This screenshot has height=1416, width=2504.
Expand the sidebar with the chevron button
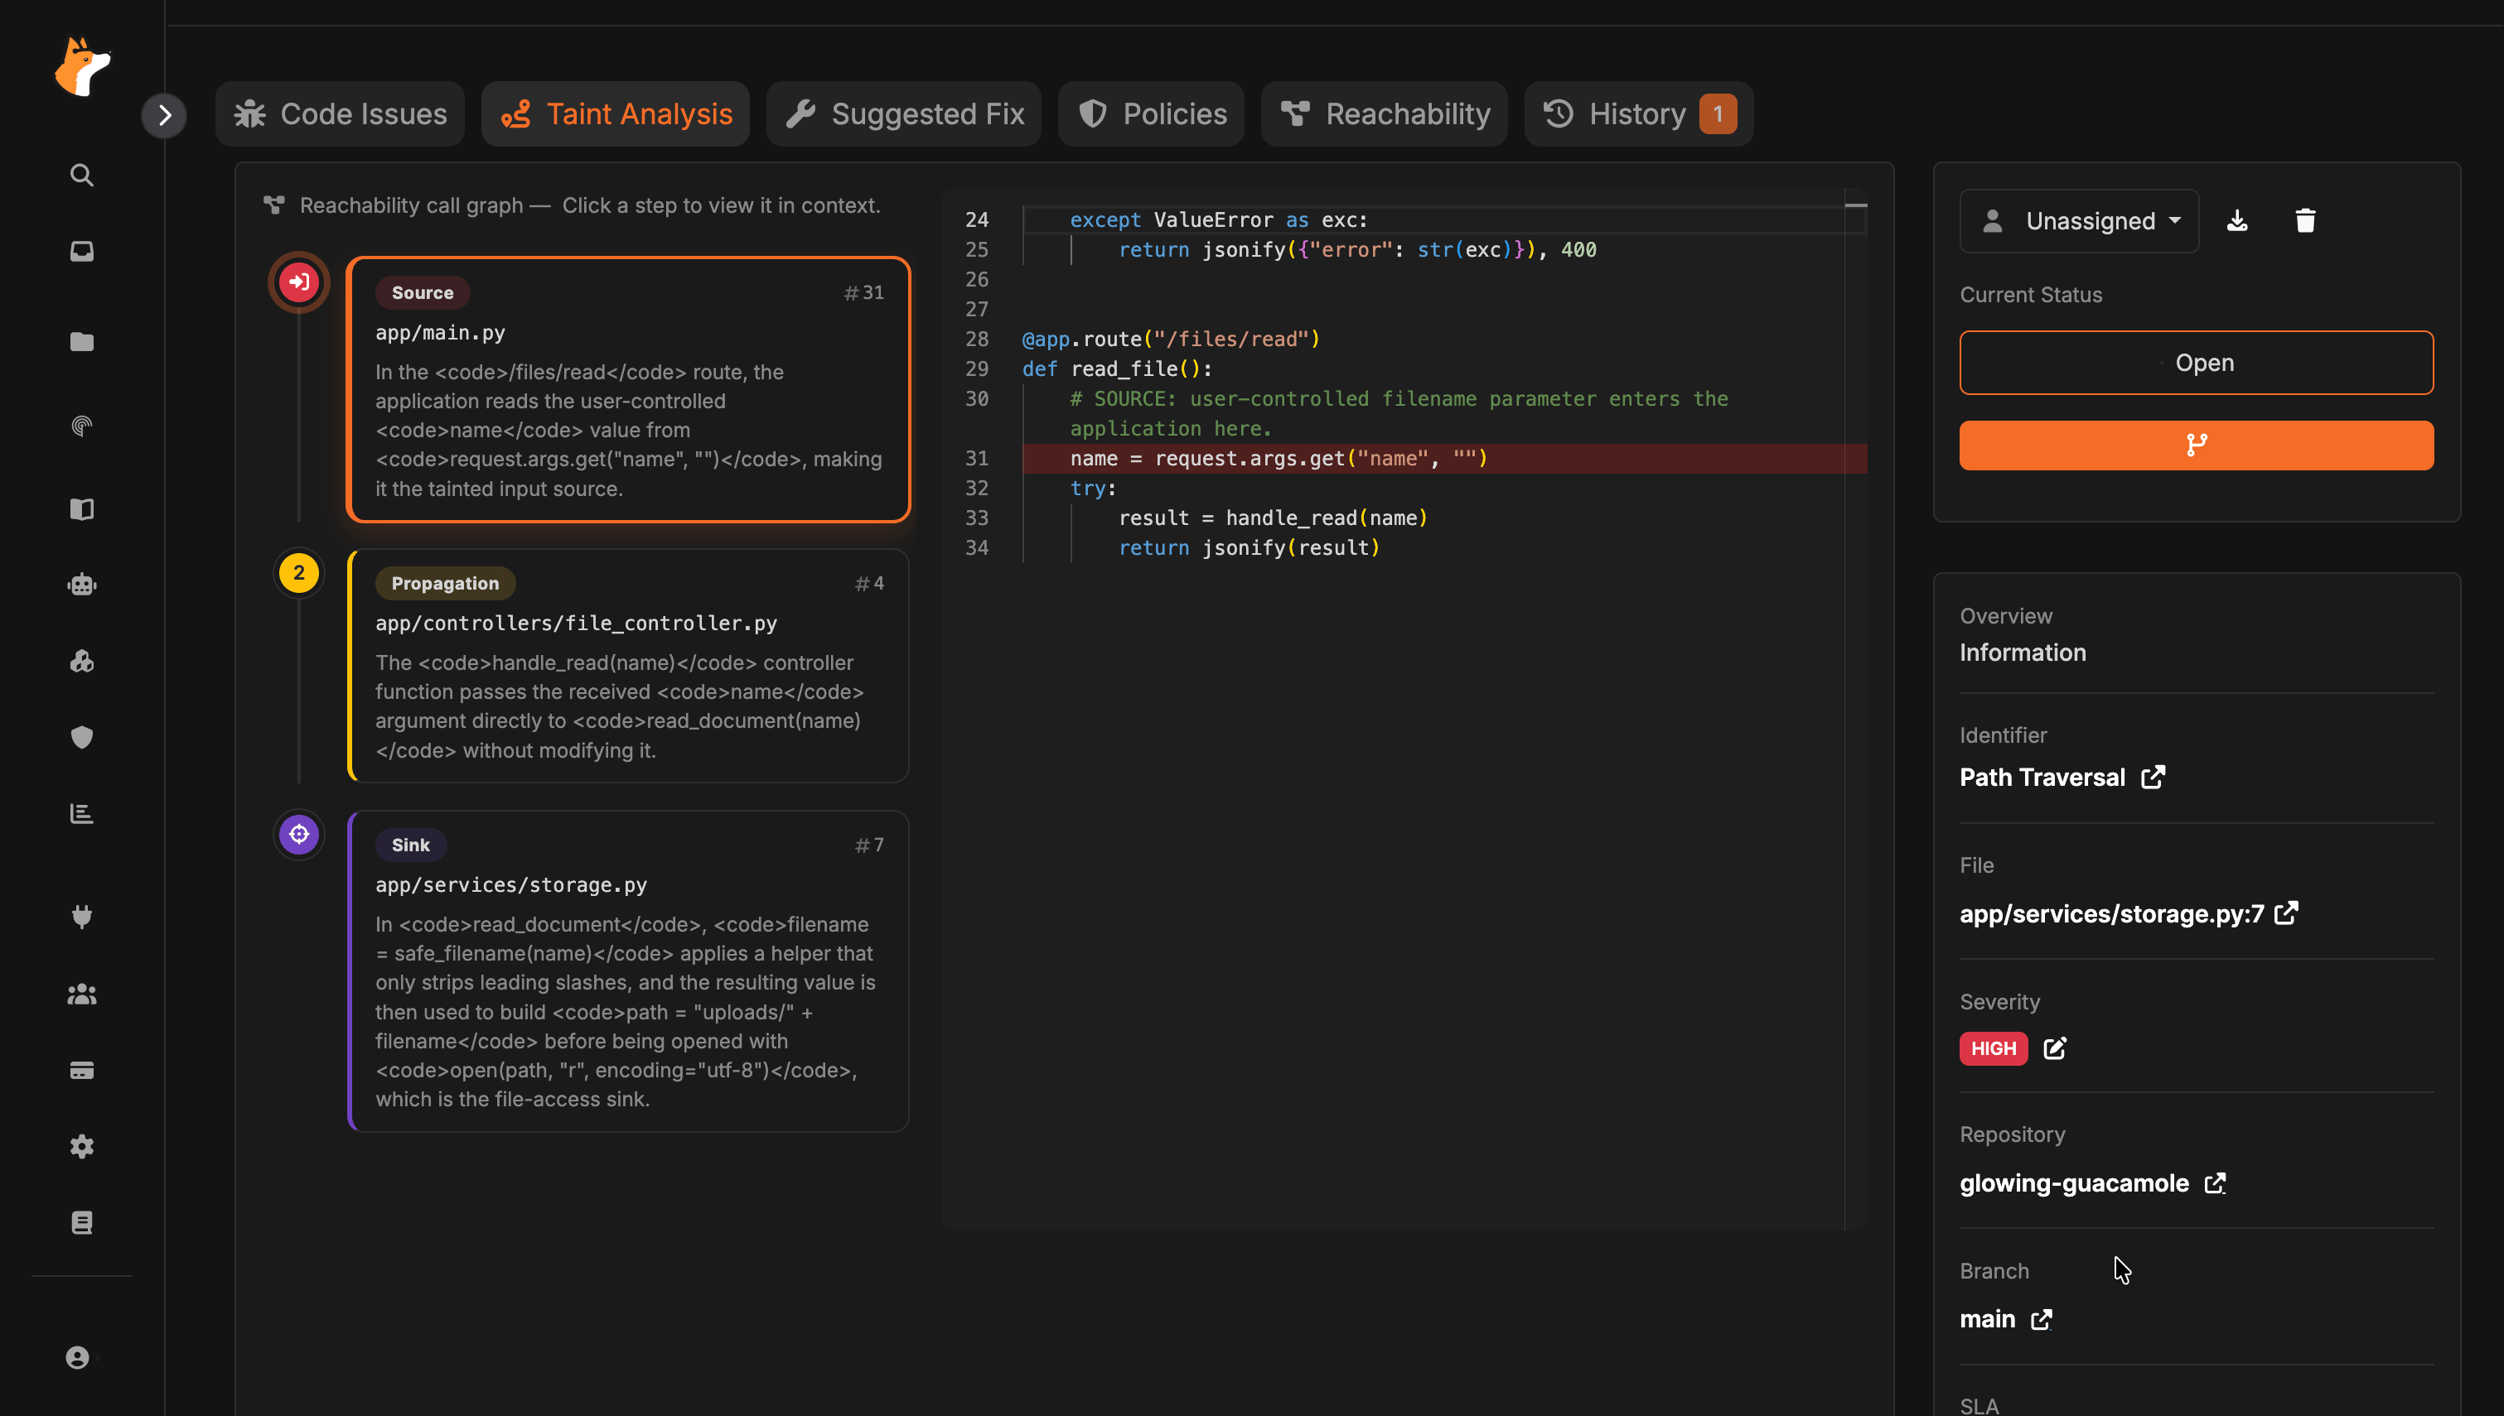164,116
